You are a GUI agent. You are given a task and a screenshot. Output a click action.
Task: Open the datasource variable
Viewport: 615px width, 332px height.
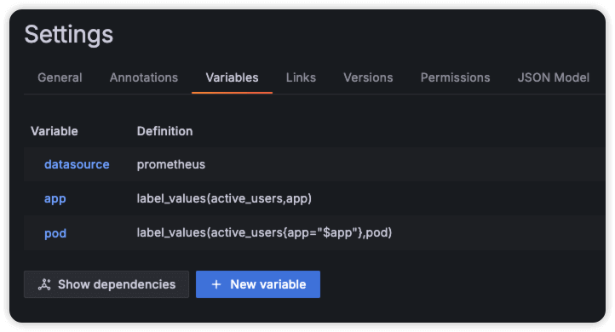pos(77,164)
